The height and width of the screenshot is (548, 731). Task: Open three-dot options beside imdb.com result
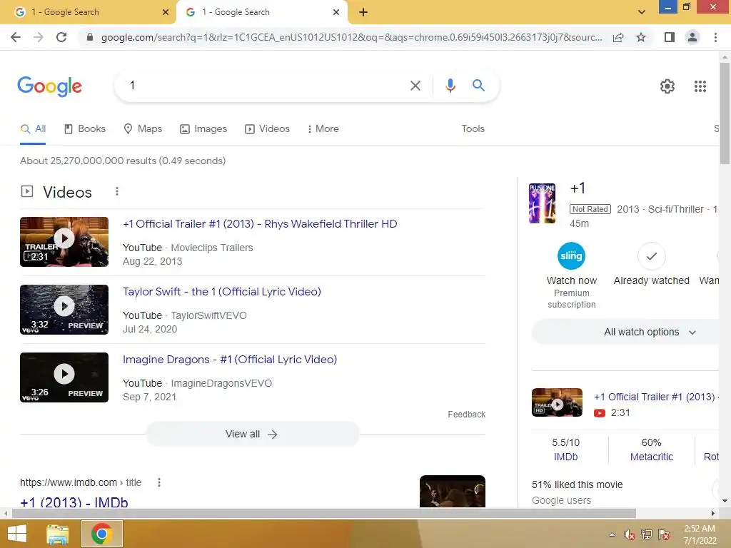[159, 482]
